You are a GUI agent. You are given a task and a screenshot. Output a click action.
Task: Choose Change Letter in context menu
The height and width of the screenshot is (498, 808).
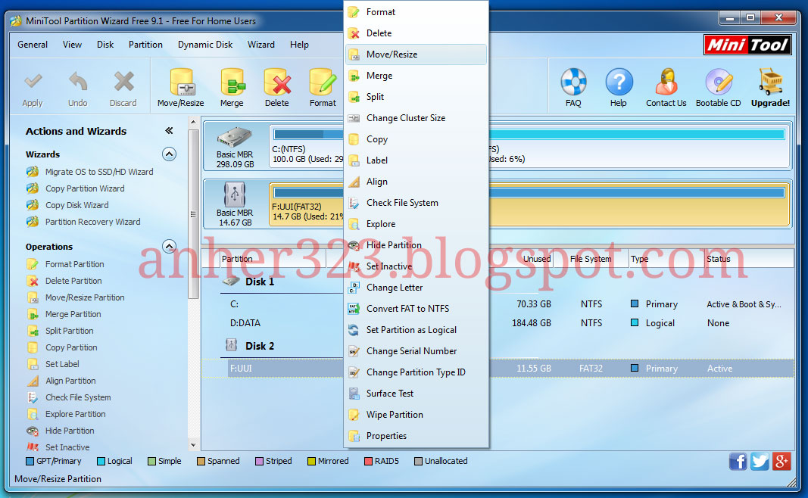click(x=416, y=288)
